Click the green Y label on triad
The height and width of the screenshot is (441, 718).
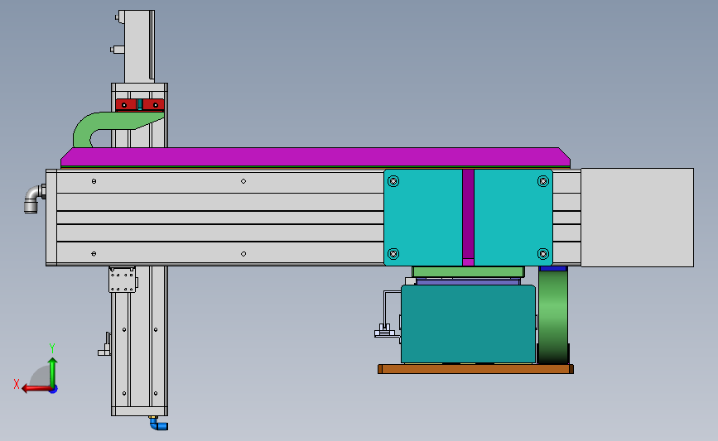(51, 348)
